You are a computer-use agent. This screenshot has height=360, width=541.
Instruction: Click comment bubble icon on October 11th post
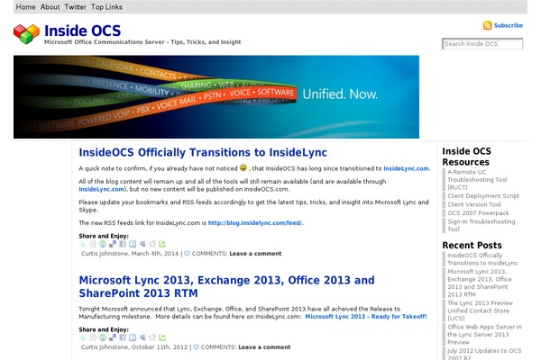(196, 347)
